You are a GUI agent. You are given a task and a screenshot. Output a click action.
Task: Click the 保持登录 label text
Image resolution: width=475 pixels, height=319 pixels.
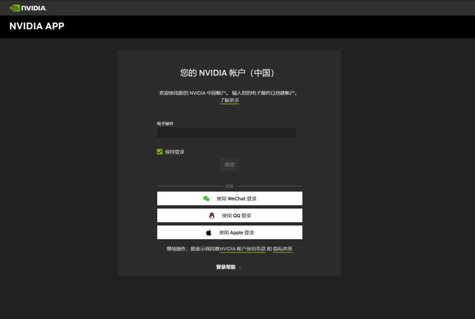click(x=175, y=152)
